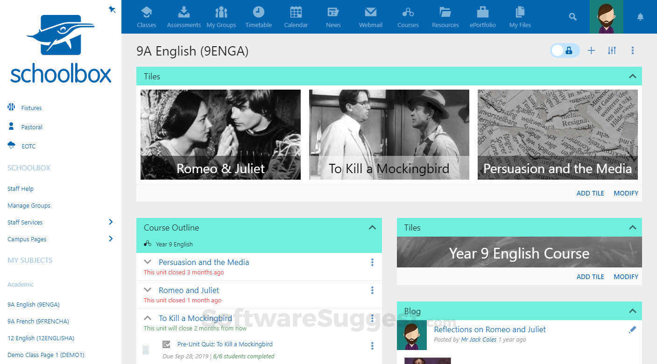Click the pin icon above the schoolbox logo
The image size is (657, 364).
(x=112, y=9)
